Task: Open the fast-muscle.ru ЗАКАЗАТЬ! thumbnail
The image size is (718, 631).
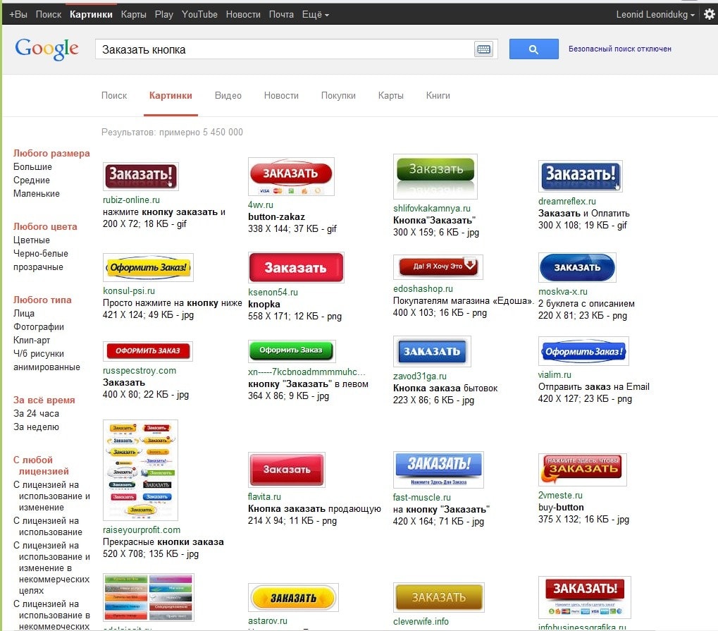Action: pos(438,470)
